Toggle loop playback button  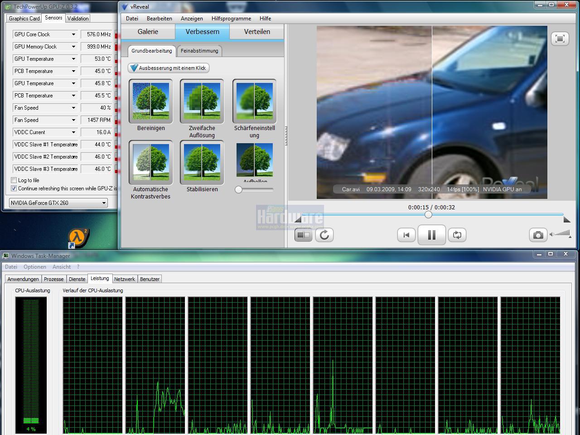point(457,235)
